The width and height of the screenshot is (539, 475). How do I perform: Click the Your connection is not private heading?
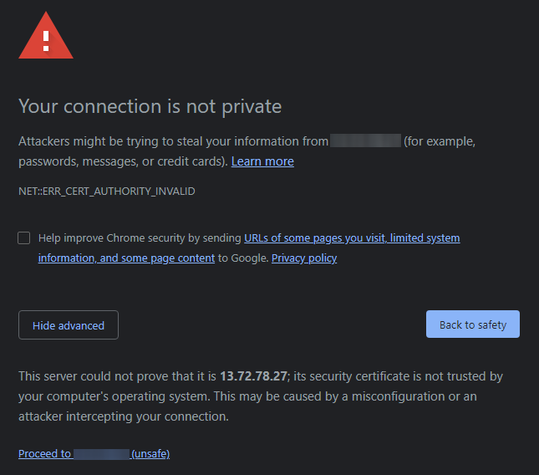pos(150,106)
